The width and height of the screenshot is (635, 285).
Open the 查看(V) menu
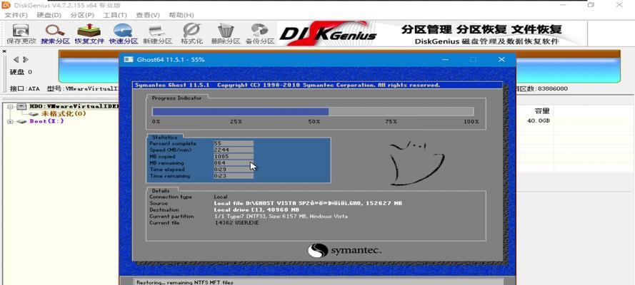pos(148,15)
